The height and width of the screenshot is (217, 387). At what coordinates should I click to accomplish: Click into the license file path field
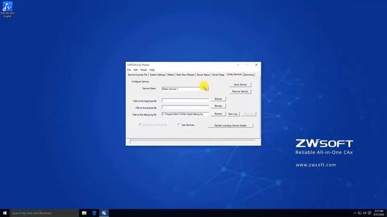click(x=185, y=107)
